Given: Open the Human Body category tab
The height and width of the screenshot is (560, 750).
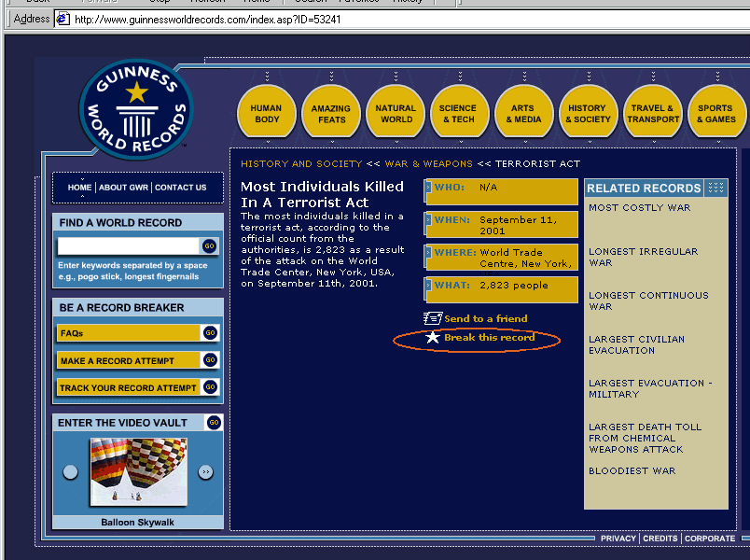Looking at the screenshot, I should click(267, 114).
